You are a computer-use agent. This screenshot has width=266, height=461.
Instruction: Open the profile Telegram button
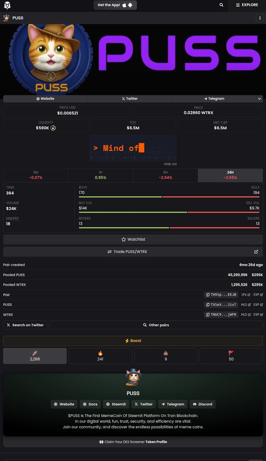click(172, 404)
